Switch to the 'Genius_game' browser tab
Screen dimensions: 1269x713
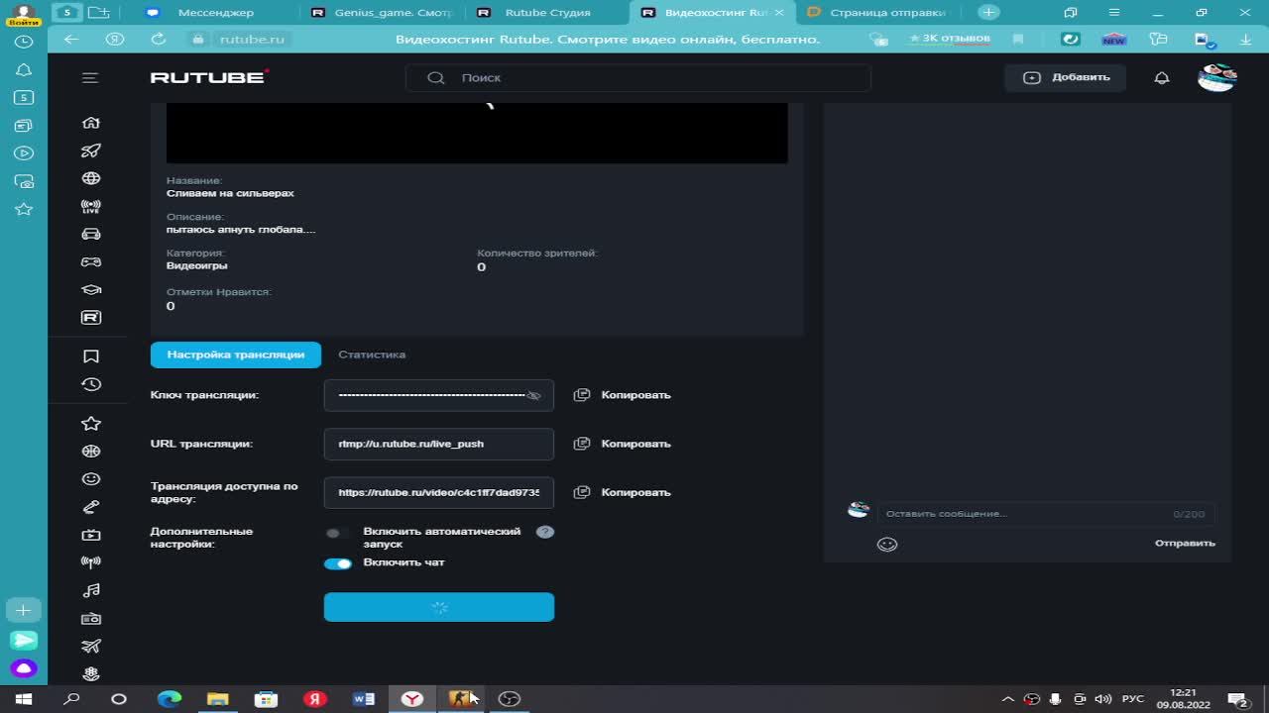[x=382, y=13]
